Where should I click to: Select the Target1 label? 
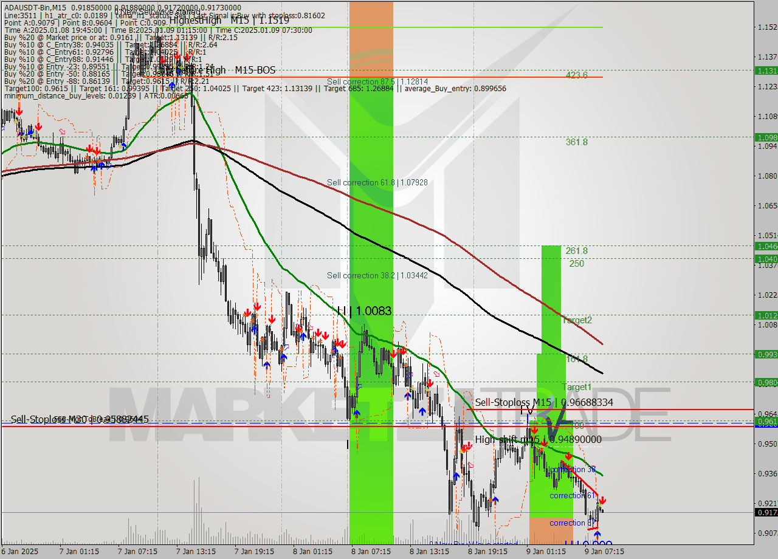click(577, 387)
